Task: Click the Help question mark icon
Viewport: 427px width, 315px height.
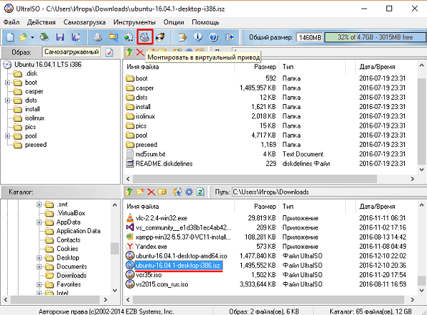Action: click(213, 36)
